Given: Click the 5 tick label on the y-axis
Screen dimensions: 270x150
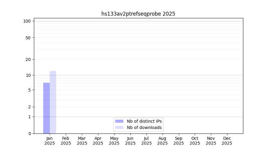Looking at the screenshot, I should pyautogui.click(x=29, y=90).
